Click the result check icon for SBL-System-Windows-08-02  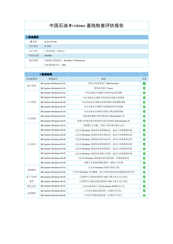(144, 195)
